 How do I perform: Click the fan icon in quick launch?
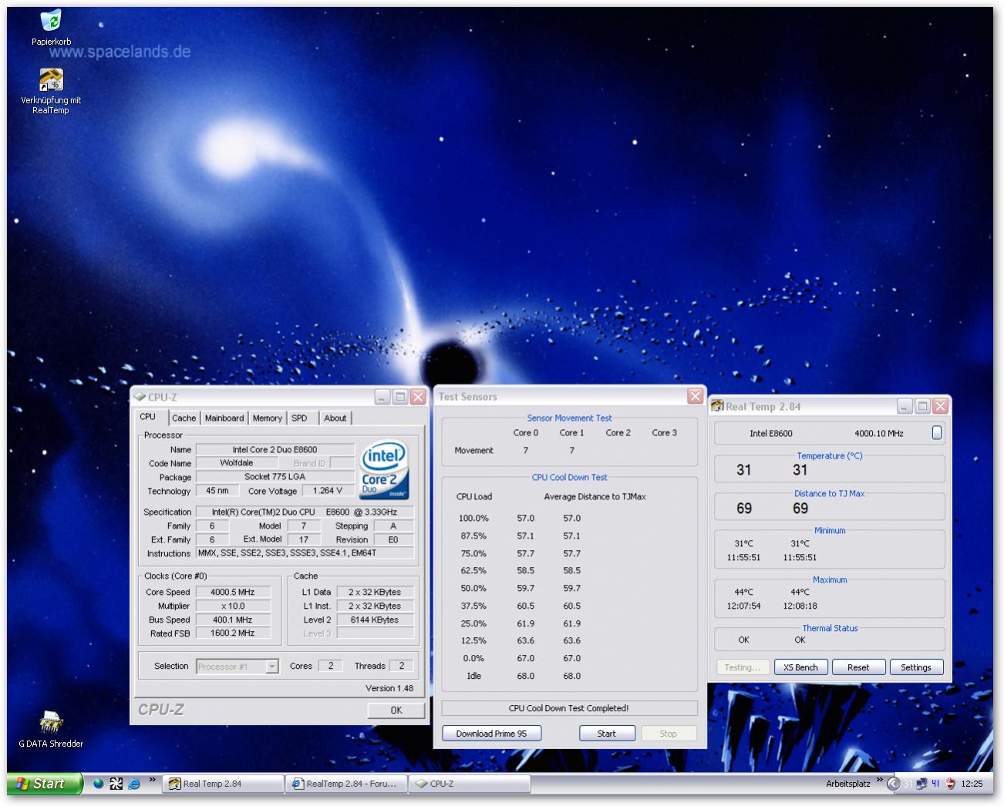pyautogui.click(x=116, y=784)
